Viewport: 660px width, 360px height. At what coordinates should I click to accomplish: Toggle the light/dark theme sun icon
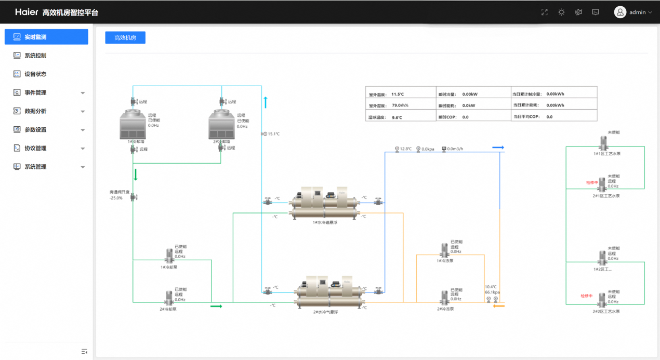click(561, 12)
